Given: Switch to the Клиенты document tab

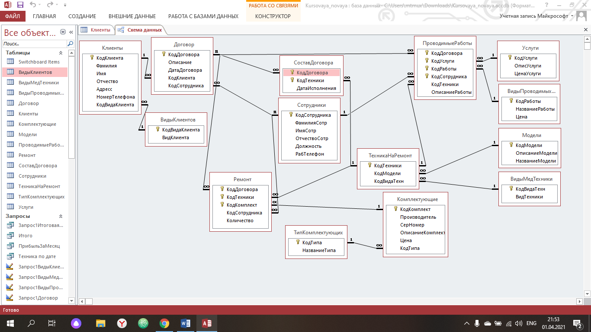Looking at the screenshot, I should point(96,30).
